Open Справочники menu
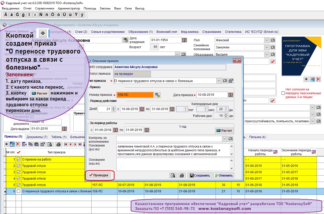 tap(45, 8)
